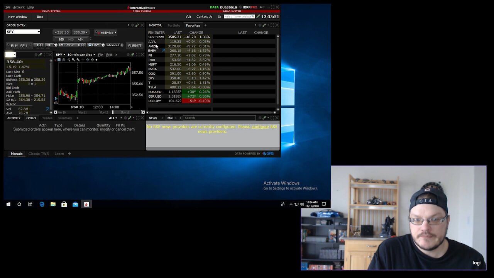The height and width of the screenshot is (278, 494).
Task: Open quote details panel gear icon
Action: [x=36, y=55]
